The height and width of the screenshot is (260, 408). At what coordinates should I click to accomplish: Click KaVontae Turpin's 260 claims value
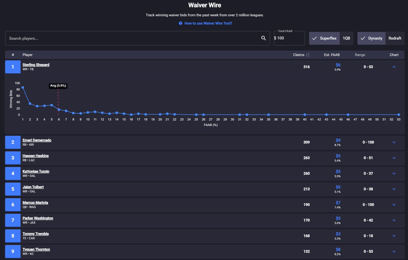pos(306,174)
